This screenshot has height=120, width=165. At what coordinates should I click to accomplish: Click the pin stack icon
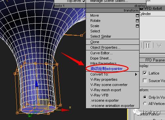coord(147,45)
